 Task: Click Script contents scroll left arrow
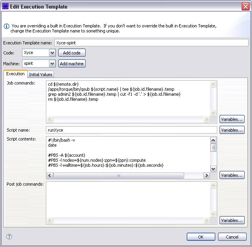click(50, 176)
